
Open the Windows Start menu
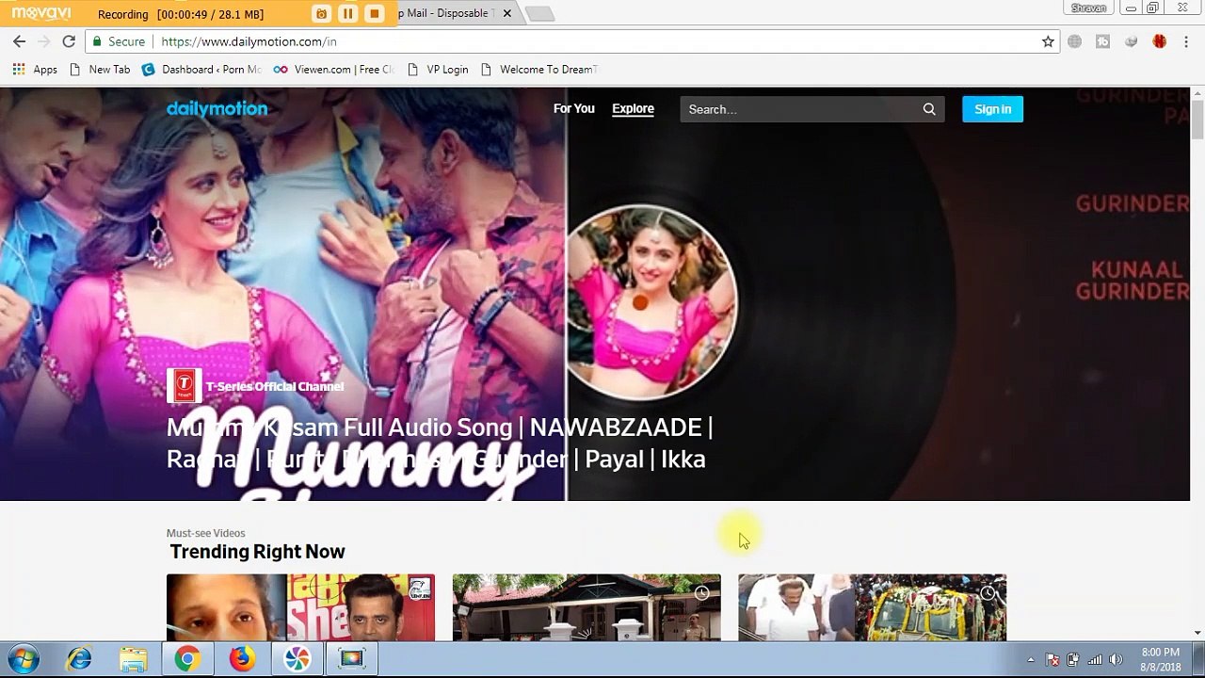pyautogui.click(x=24, y=659)
